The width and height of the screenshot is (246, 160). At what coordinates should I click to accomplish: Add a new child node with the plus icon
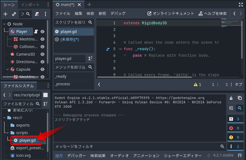tap(5, 14)
